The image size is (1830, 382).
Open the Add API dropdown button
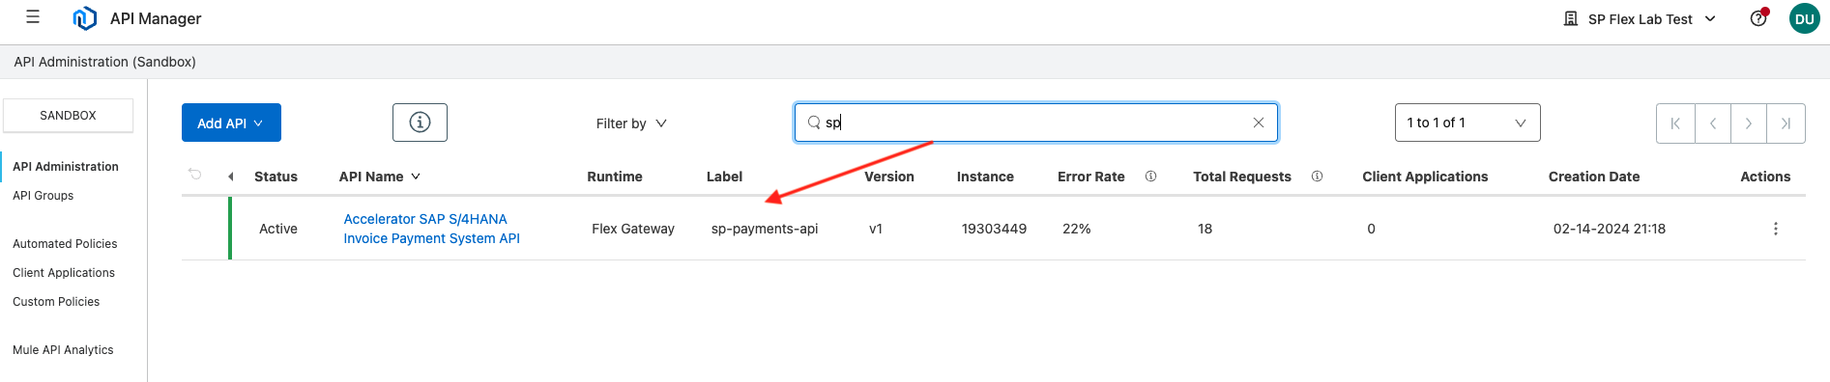point(231,123)
